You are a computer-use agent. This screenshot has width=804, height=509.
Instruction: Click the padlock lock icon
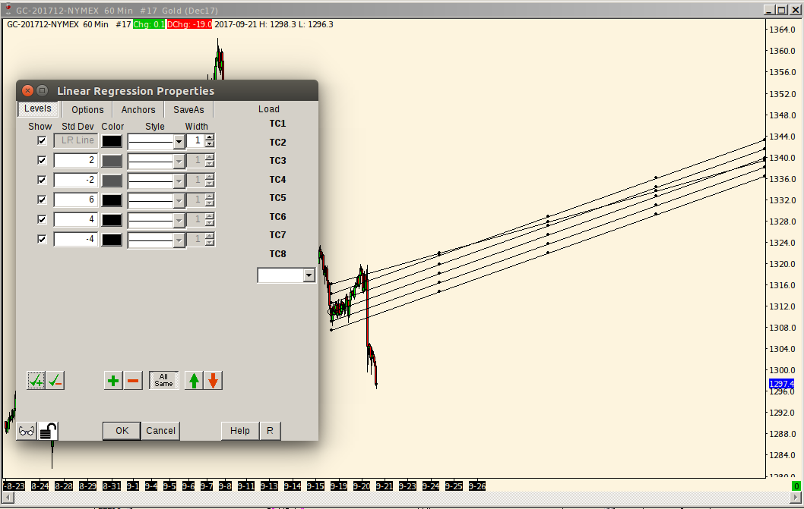[48, 431]
